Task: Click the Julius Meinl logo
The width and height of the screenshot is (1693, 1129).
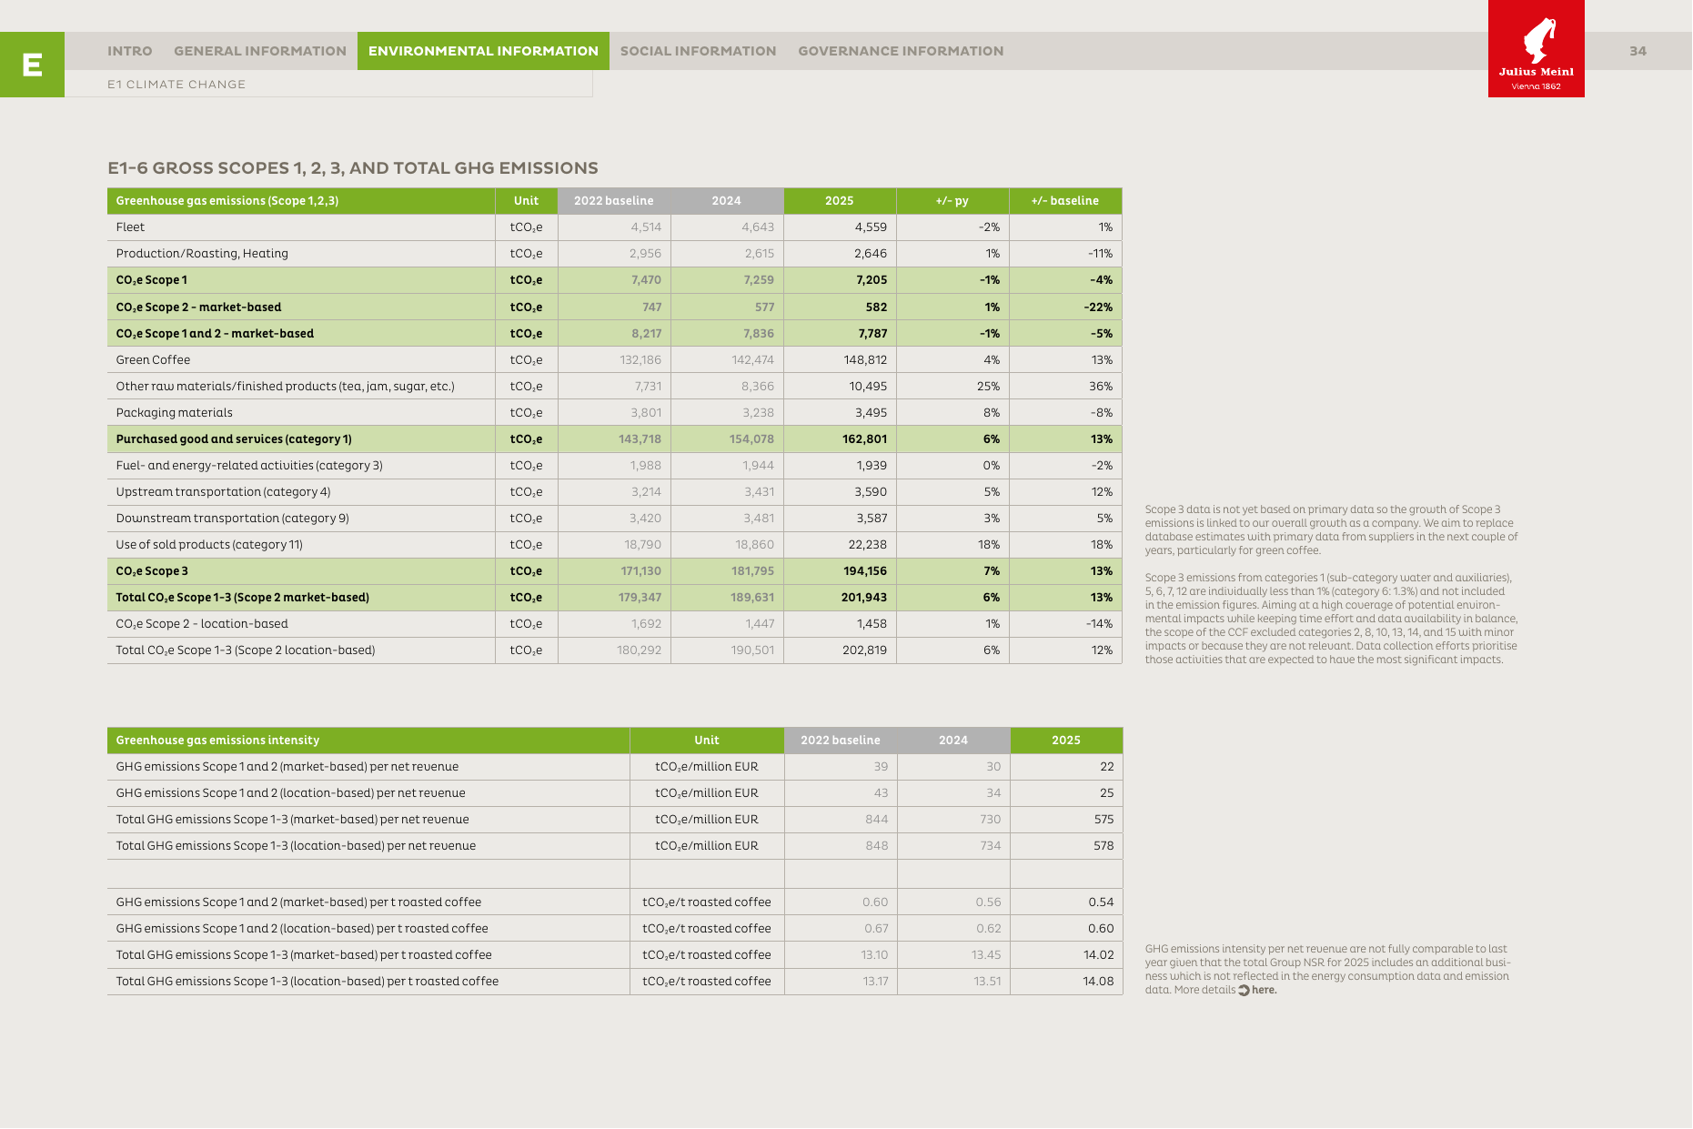Action: pyautogui.click(x=1536, y=48)
